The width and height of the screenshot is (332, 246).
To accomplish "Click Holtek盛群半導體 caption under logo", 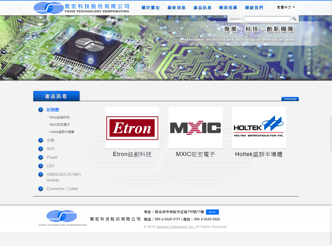I will coord(259,154).
